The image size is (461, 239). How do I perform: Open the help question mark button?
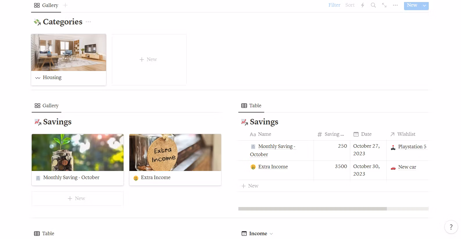[451, 227]
